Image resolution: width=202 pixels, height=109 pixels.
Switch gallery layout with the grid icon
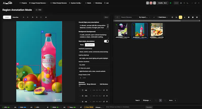point(197,17)
